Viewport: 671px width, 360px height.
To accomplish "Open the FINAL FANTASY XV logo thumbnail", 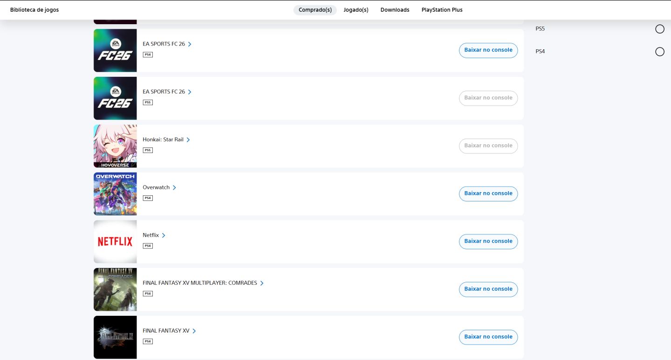I will pos(115,337).
